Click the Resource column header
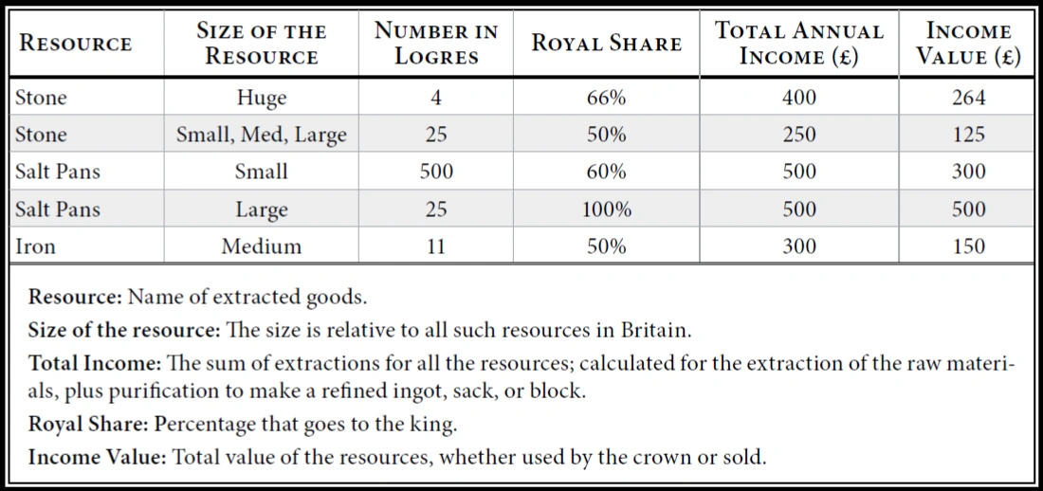 click(76, 44)
